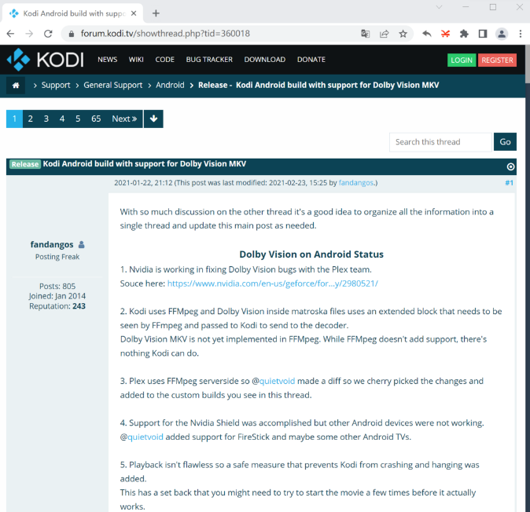Viewport: 530px width, 512px height.
Task: Close the Kodi Android build tab
Action: [x=134, y=13]
